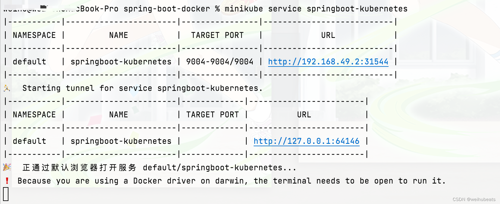This screenshot has width=500, height=204.
Task: Click the '9004-9004/9004' target port cell
Action: pyautogui.click(x=220, y=62)
